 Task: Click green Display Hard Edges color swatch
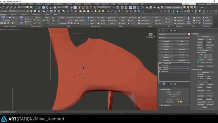click(x=198, y=63)
